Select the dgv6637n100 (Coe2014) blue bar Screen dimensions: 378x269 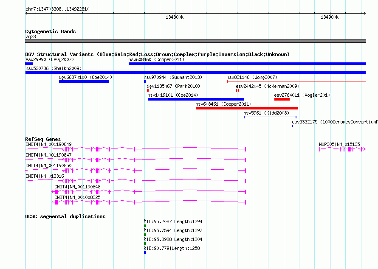click(x=84, y=81)
